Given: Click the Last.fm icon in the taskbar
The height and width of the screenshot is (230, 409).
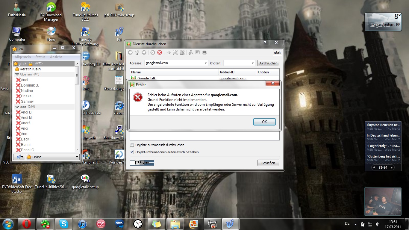Looking at the screenshot, I should click(x=101, y=224).
